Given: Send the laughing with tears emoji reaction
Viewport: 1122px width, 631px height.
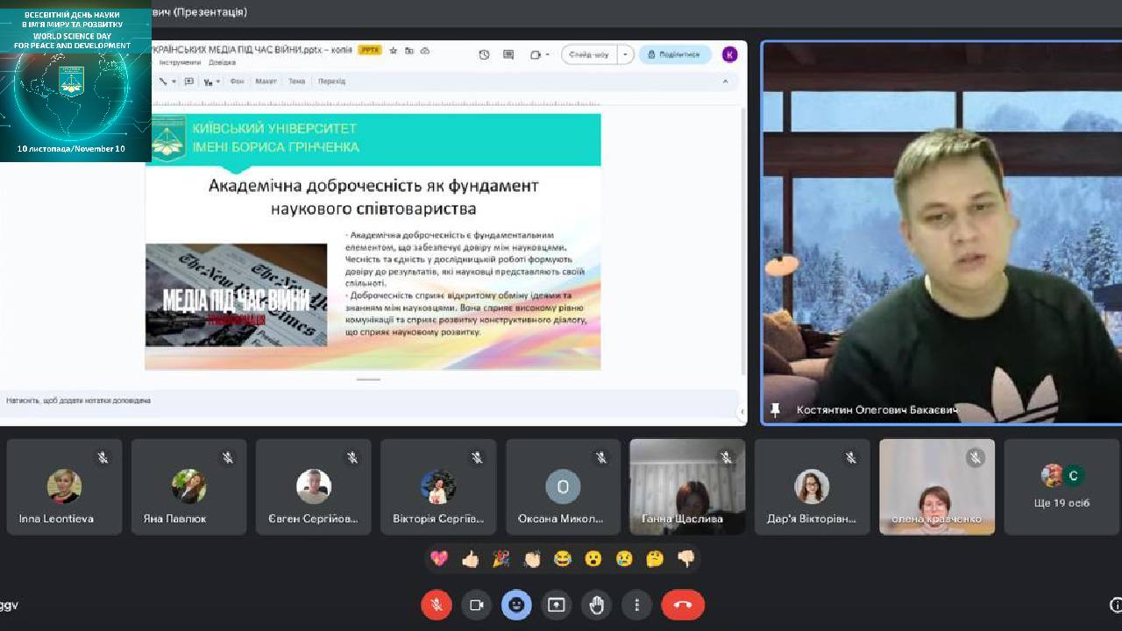Looking at the screenshot, I should pos(563,559).
